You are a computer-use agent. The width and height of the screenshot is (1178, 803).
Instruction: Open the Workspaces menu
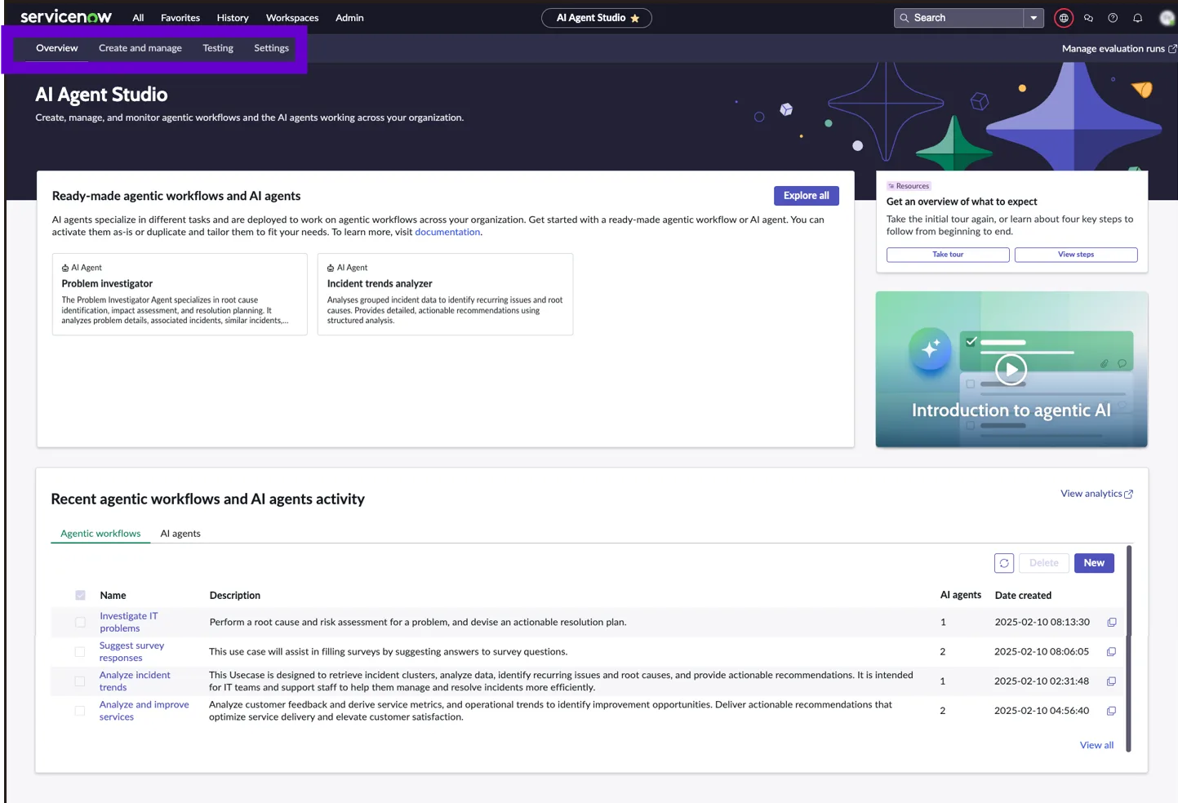[x=292, y=18]
